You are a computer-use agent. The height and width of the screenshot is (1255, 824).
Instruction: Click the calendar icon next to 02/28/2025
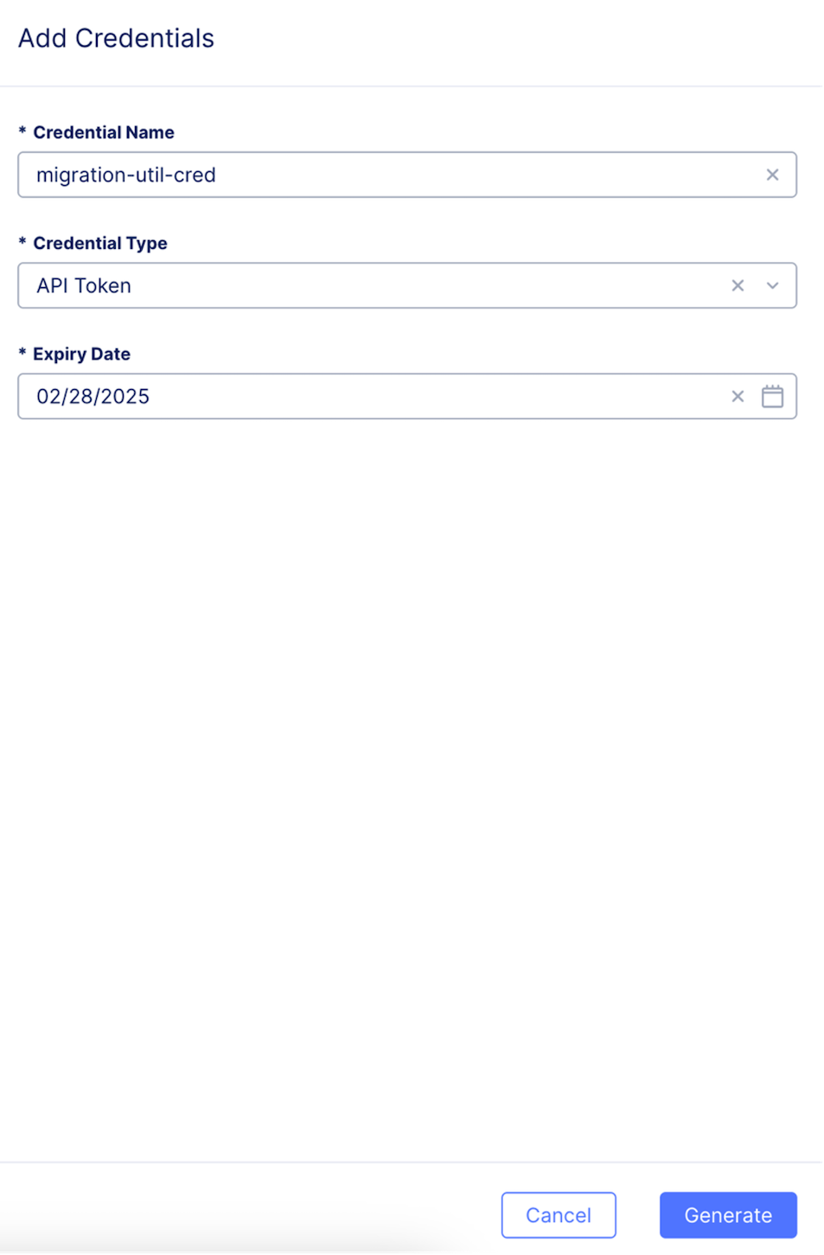[x=773, y=396]
